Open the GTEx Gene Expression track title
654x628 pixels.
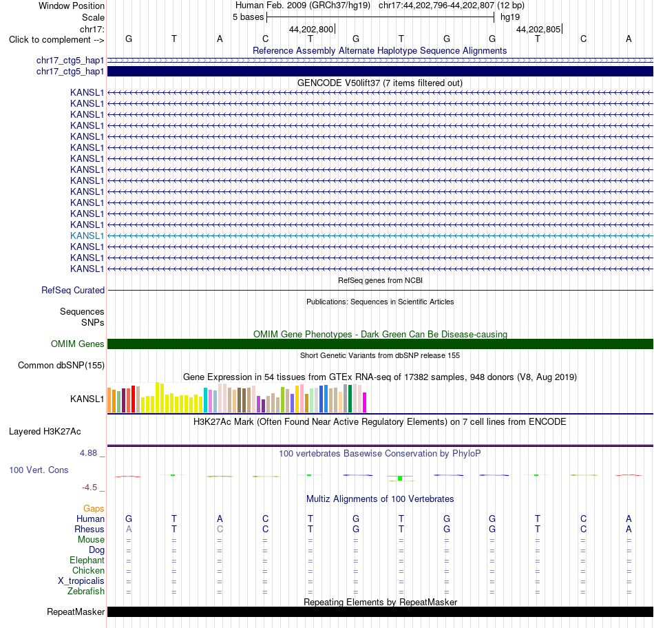click(x=380, y=377)
